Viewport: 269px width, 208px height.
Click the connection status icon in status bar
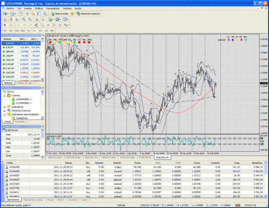(x=238, y=205)
